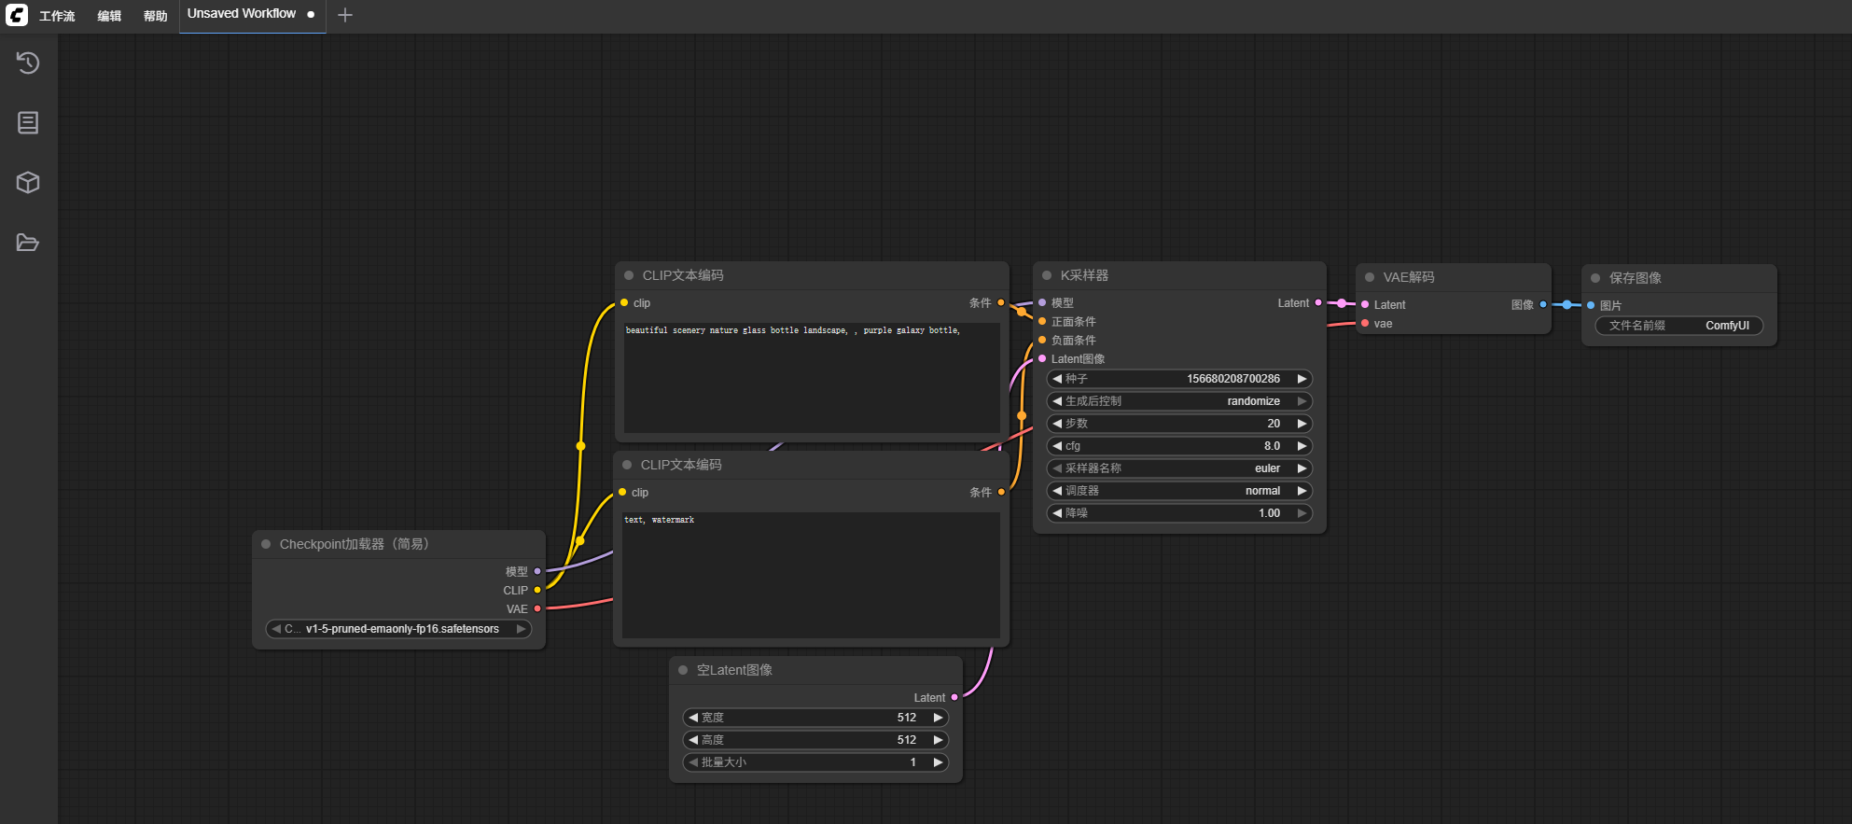The image size is (1852, 824).
Task: Decrease 步数 steps with left arrow
Action: (x=1057, y=424)
